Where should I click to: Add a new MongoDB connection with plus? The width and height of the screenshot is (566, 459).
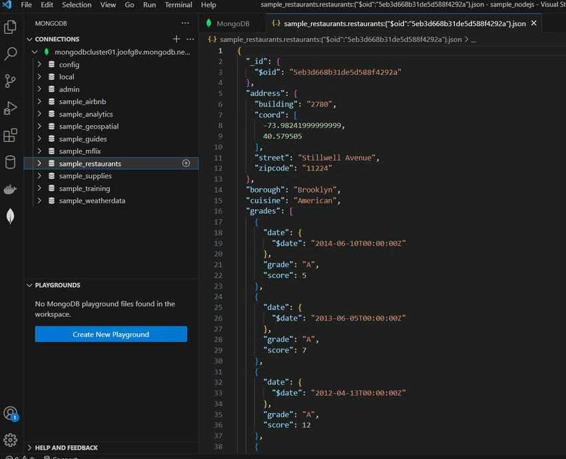point(176,39)
